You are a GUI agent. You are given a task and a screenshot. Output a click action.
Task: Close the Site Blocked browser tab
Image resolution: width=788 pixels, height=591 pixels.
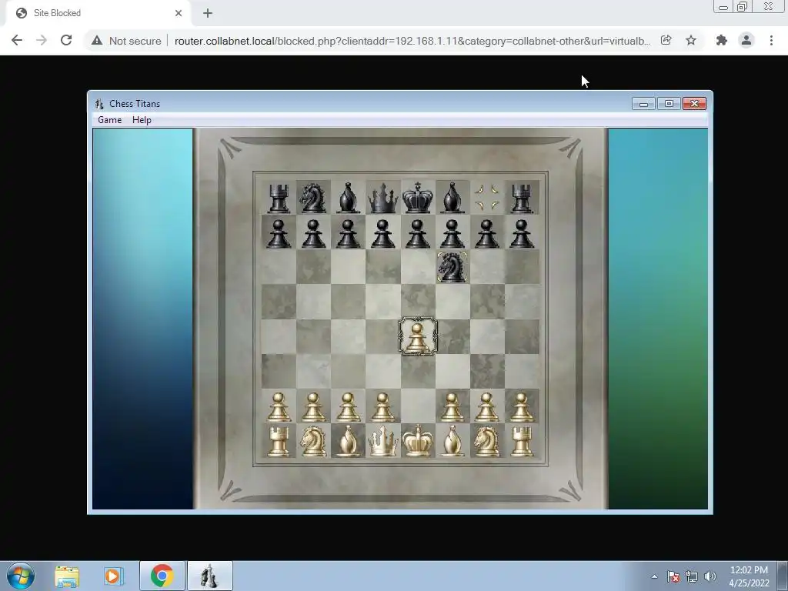click(179, 13)
